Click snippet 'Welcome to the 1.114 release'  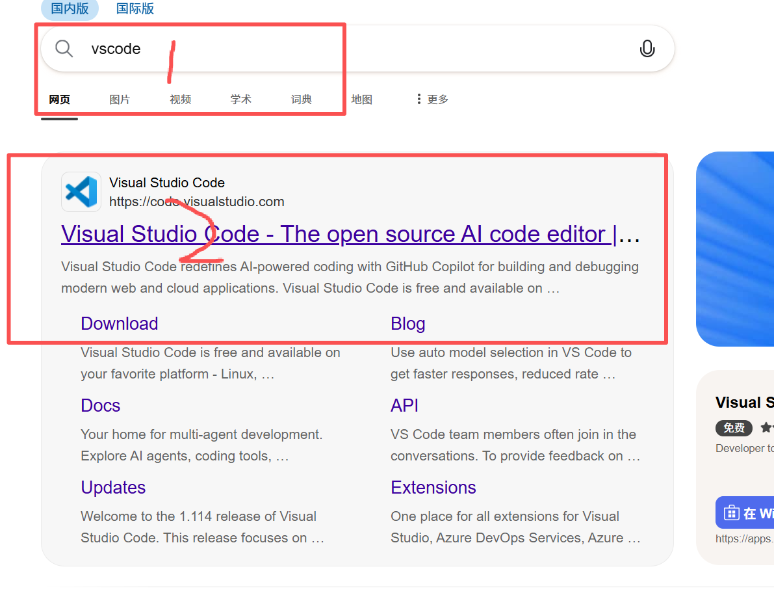click(x=203, y=527)
